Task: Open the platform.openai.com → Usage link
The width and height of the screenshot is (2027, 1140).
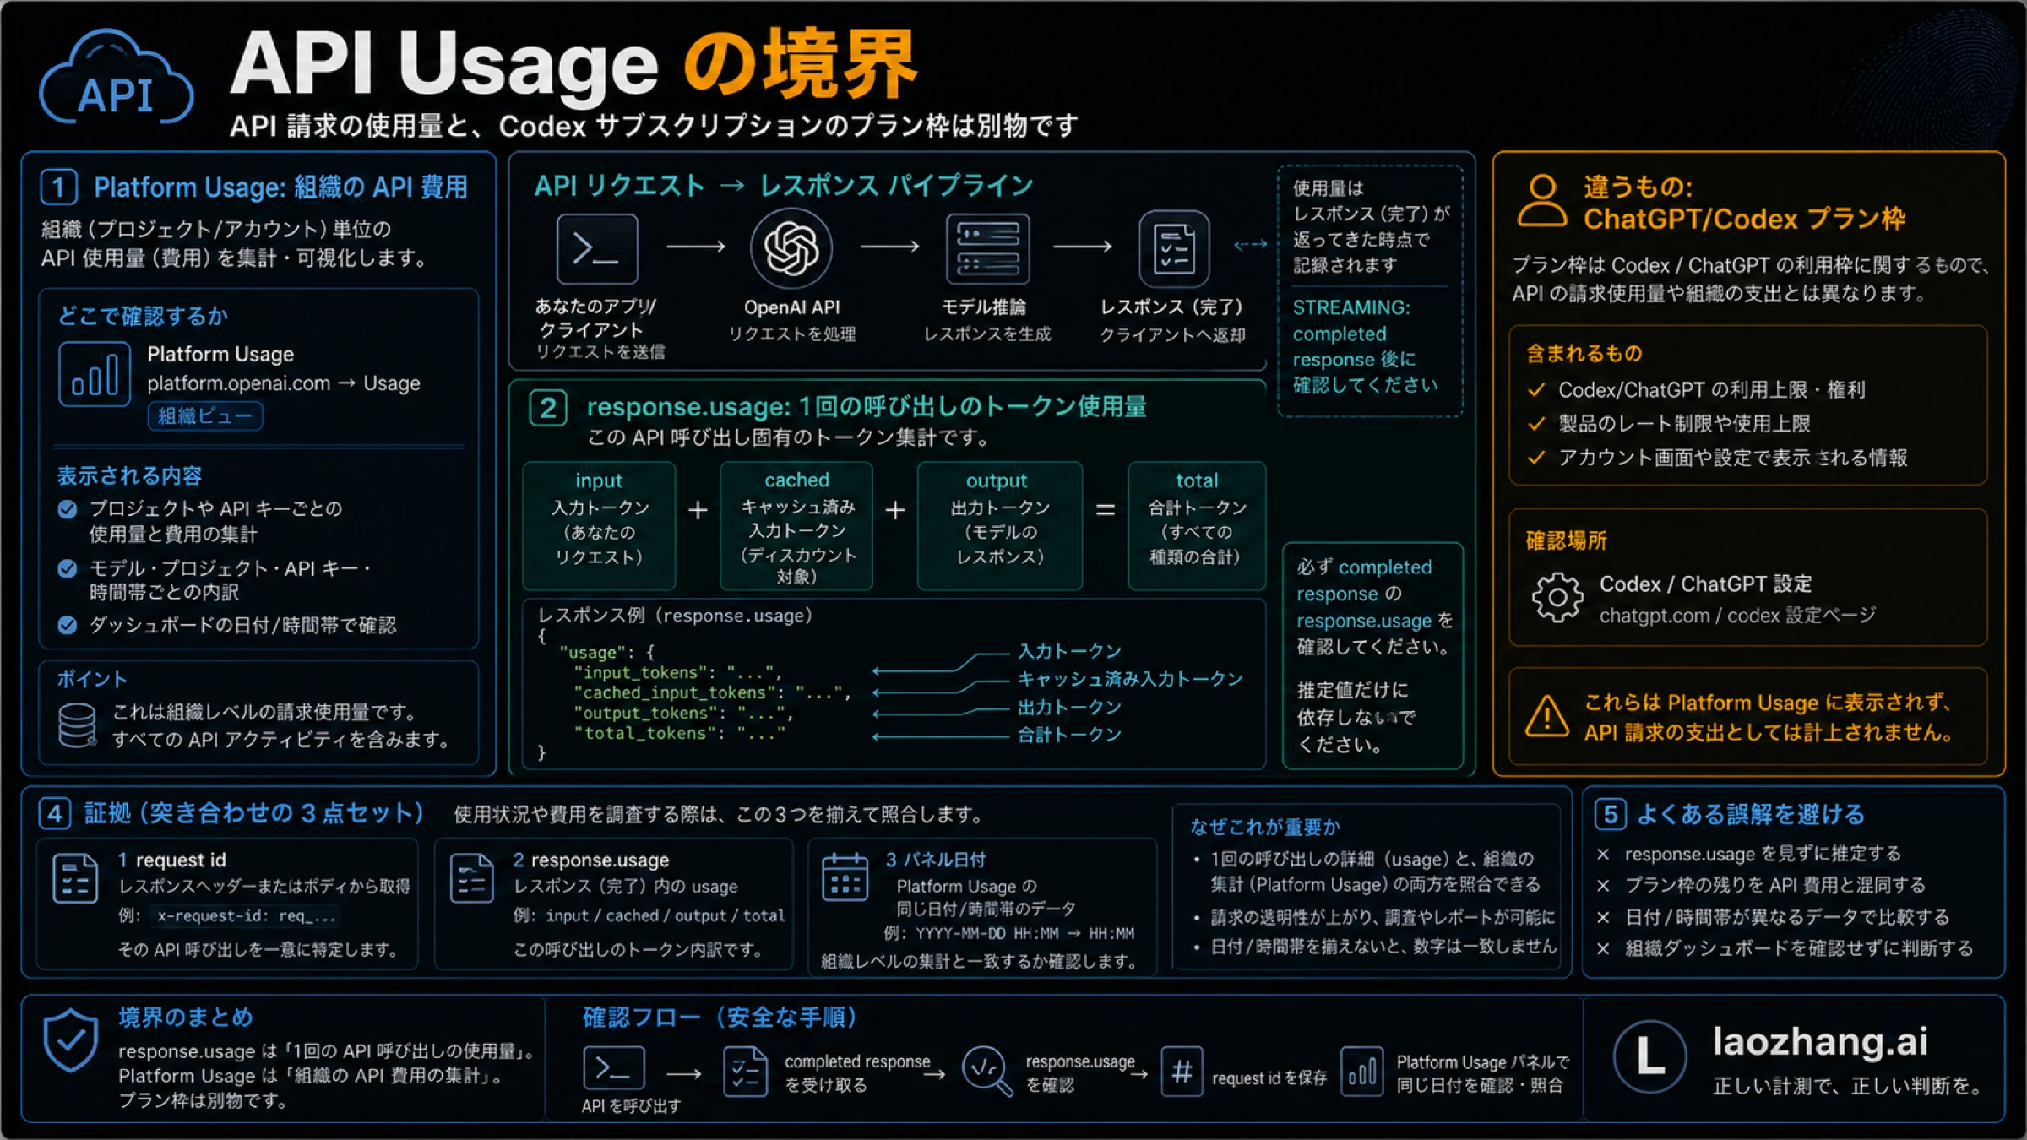Action: (283, 383)
